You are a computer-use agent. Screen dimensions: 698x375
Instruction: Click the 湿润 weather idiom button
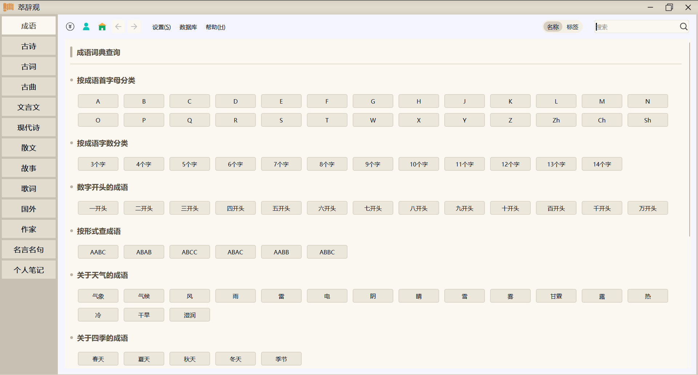click(x=190, y=315)
